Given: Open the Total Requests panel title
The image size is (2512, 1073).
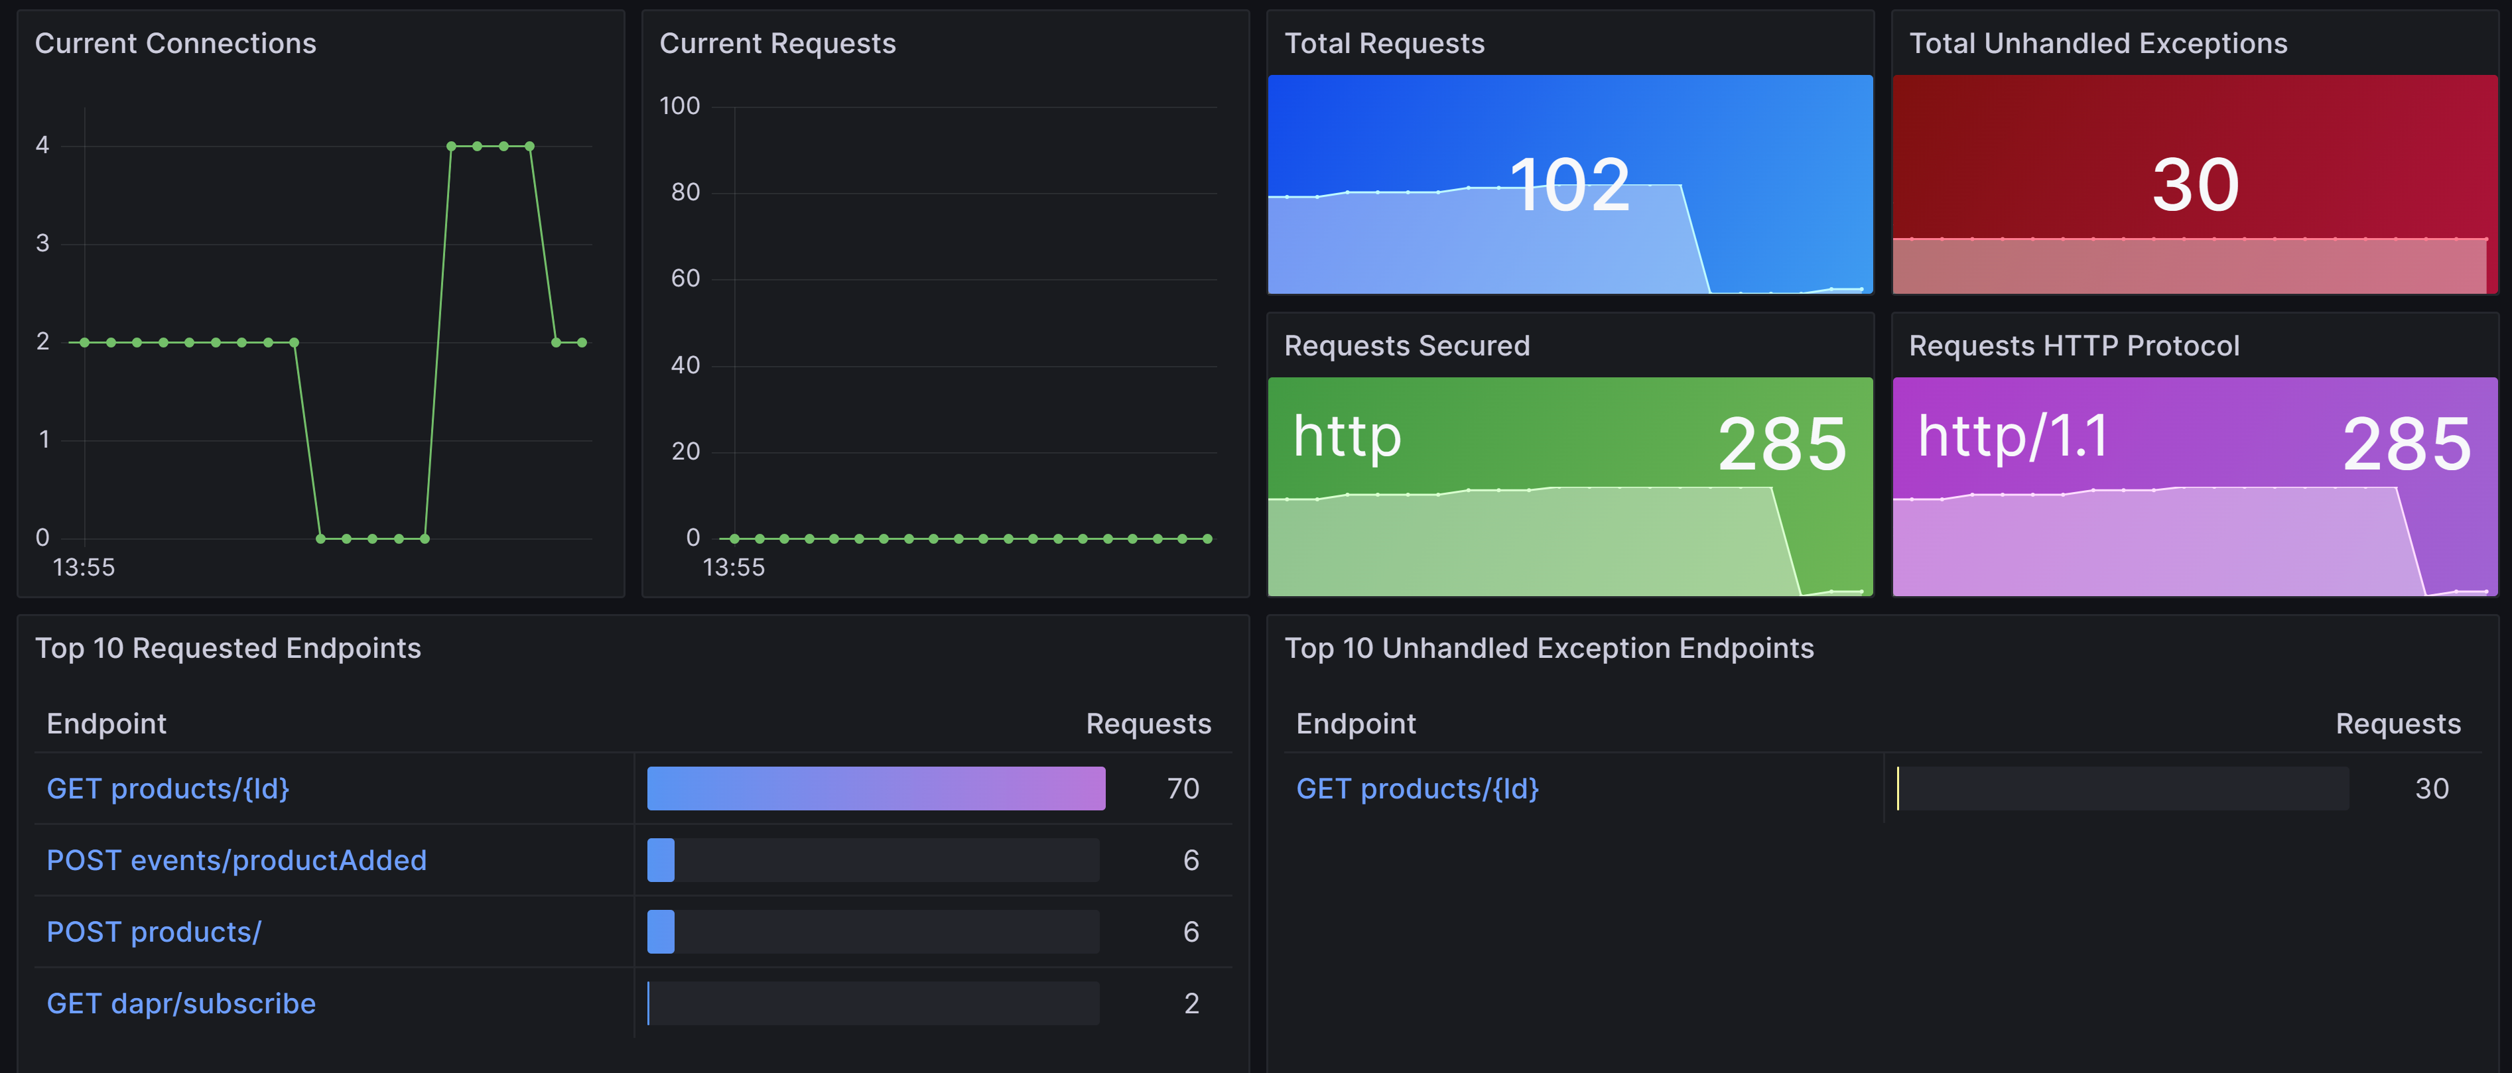Looking at the screenshot, I should [1384, 44].
